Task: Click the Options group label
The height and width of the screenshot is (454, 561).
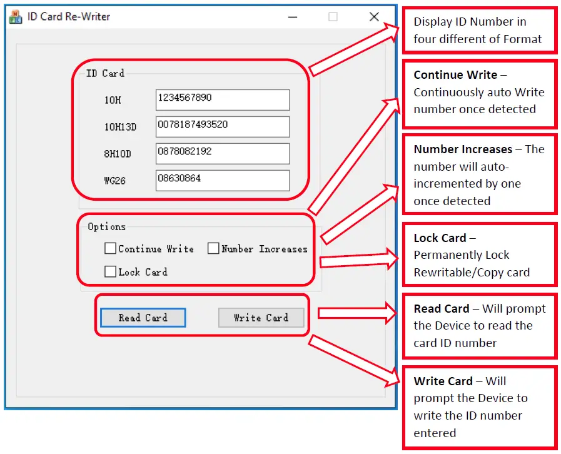Action: (106, 226)
